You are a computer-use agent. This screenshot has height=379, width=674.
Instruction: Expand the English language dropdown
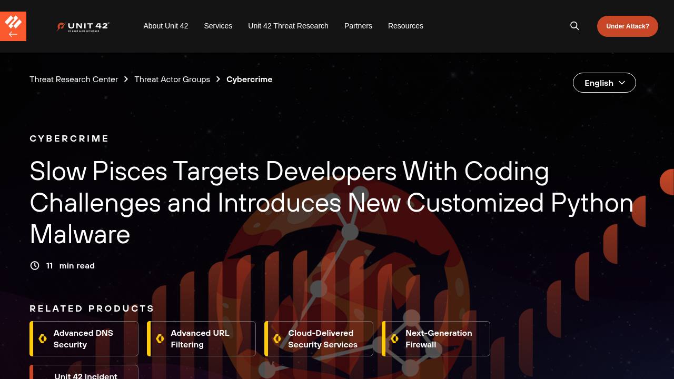(604, 83)
